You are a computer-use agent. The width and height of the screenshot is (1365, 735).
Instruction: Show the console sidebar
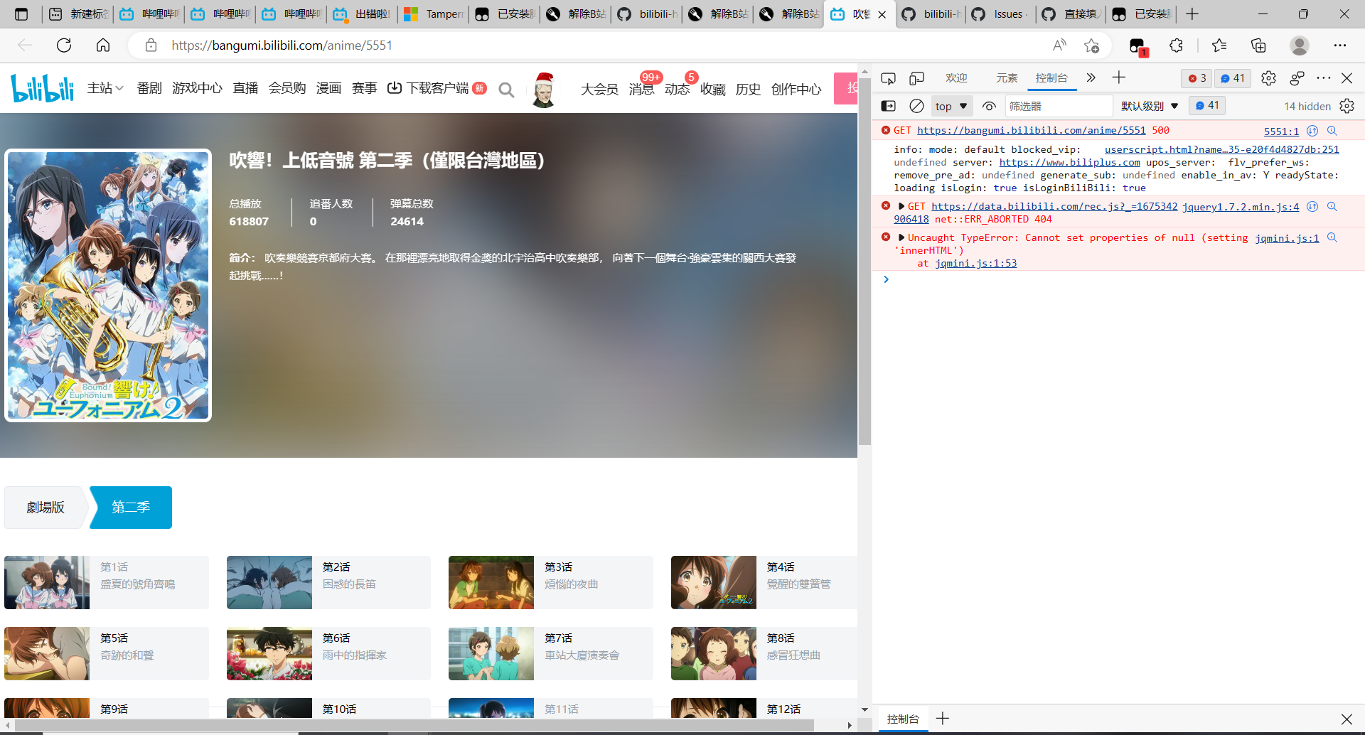(889, 105)
